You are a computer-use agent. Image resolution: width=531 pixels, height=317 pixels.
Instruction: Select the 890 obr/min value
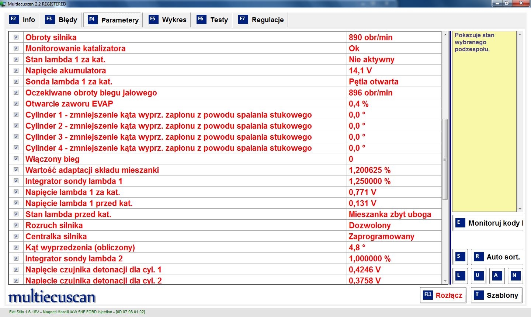tap(371, 37)
